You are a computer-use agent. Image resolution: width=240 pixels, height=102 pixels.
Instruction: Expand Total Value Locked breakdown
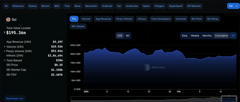pos(4,32)
